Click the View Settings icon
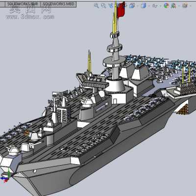Viewport: 196px width, 196px height. pyautogui.click(x=185, y=6)
